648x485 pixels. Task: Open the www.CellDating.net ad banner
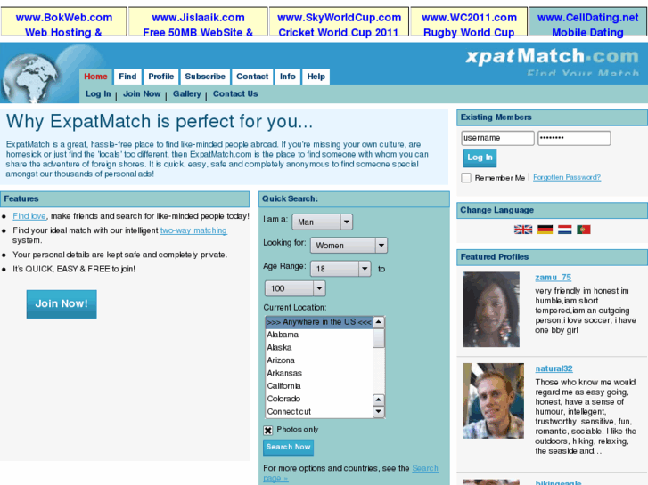point(588,21)
